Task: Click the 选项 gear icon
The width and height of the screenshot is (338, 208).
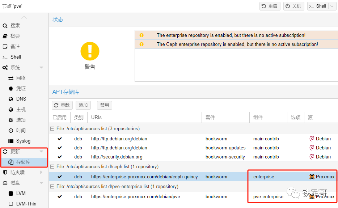Action: (11, 120)
